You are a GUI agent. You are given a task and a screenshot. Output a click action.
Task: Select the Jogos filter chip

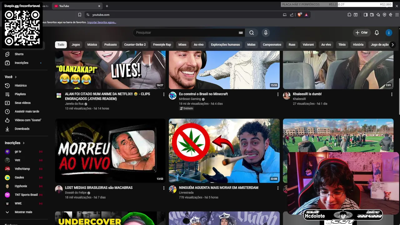[x=76, y=45]
